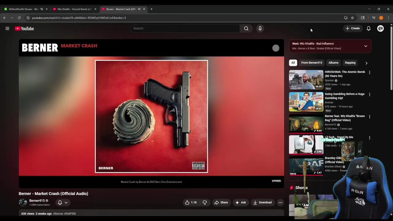393x221 pixels.
Task: Click the Create button
Action: (x=352, y=28)
